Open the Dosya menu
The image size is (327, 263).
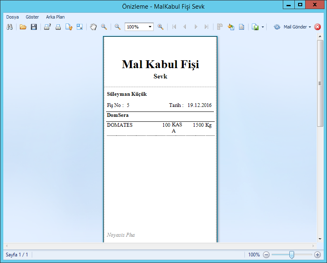coord(12,17)
